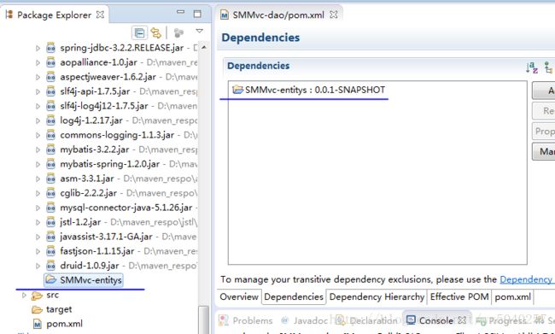Click the pom.xml file icon in tree
Image resolution: width=555 pixels, height=334 pixels.
coord(38,324)
